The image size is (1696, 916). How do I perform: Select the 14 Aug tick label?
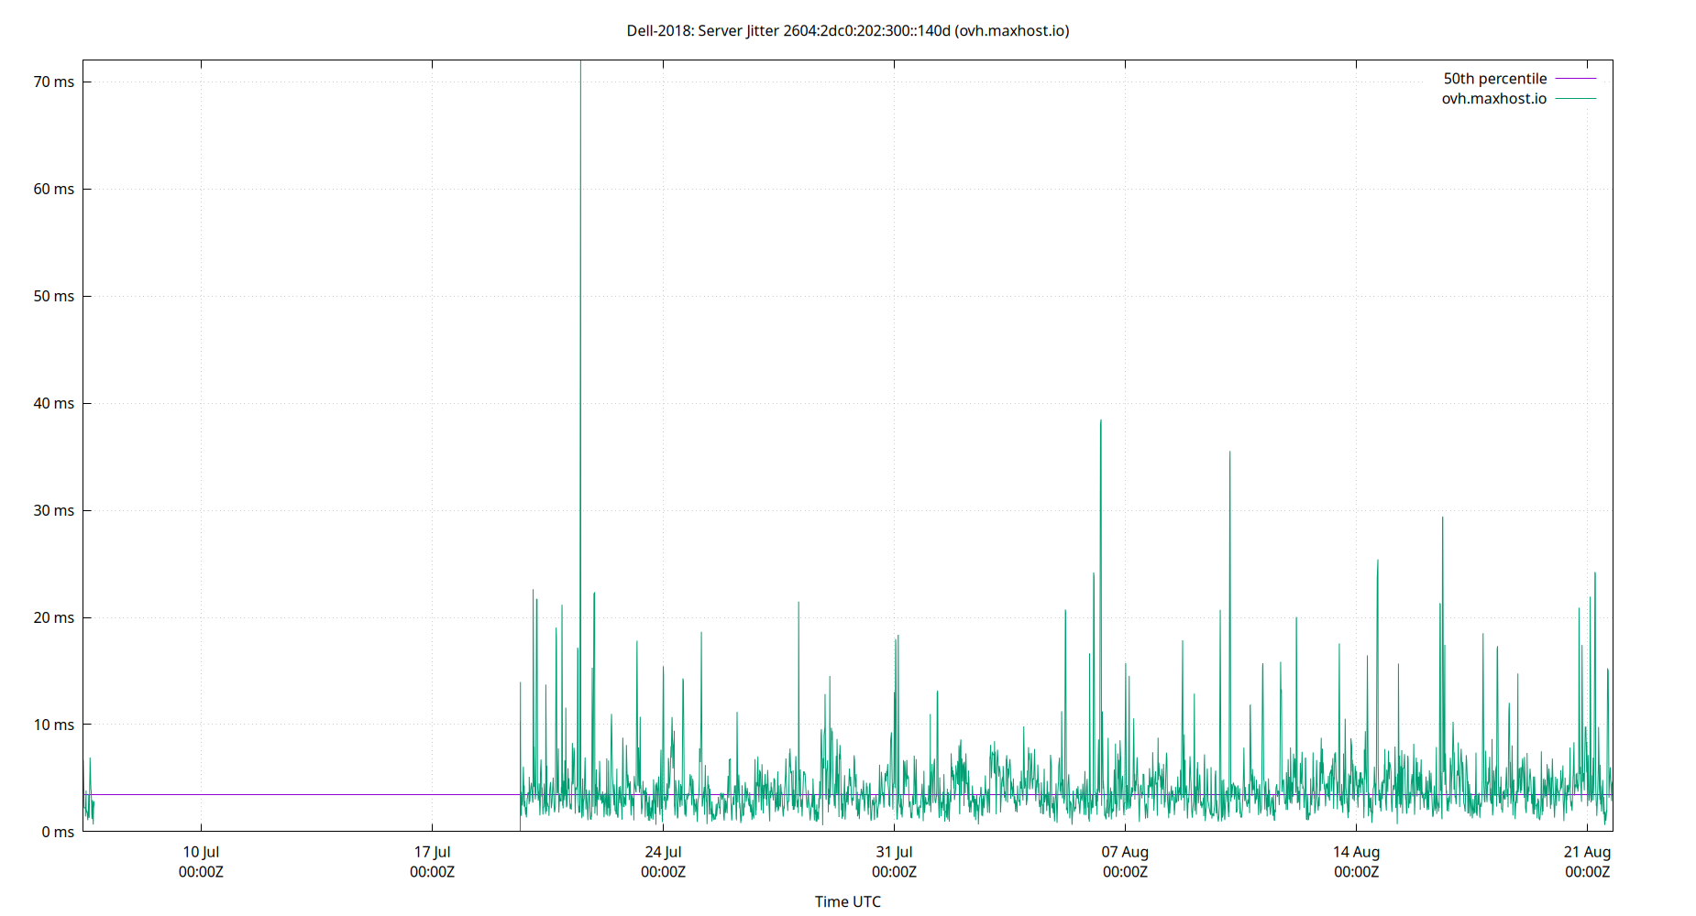[1358, 852]
